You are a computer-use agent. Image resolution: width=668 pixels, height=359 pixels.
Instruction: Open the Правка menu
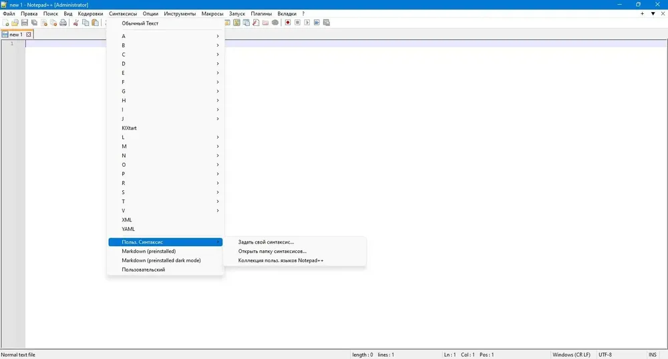(x=29, y=13)
